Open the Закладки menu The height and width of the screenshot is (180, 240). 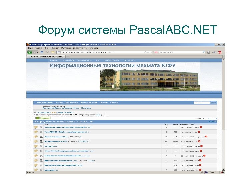coord(66,48)
